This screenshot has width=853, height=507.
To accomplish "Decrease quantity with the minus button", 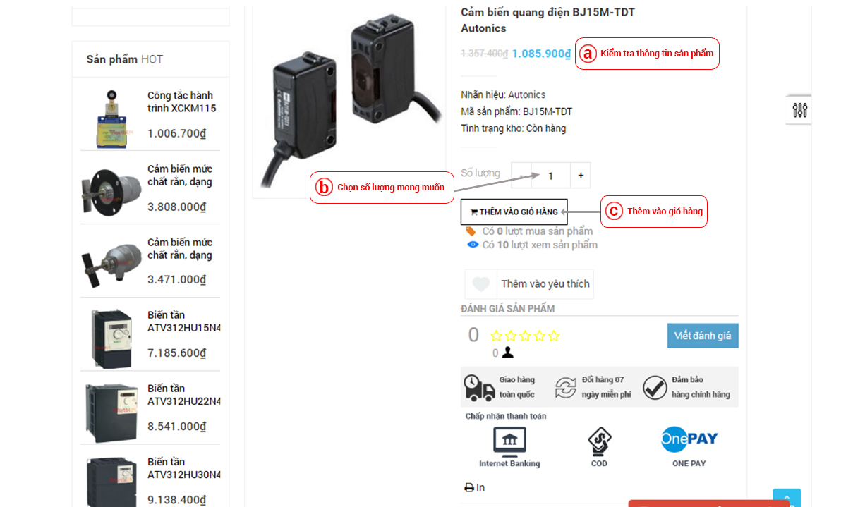I will pos(521,176).
